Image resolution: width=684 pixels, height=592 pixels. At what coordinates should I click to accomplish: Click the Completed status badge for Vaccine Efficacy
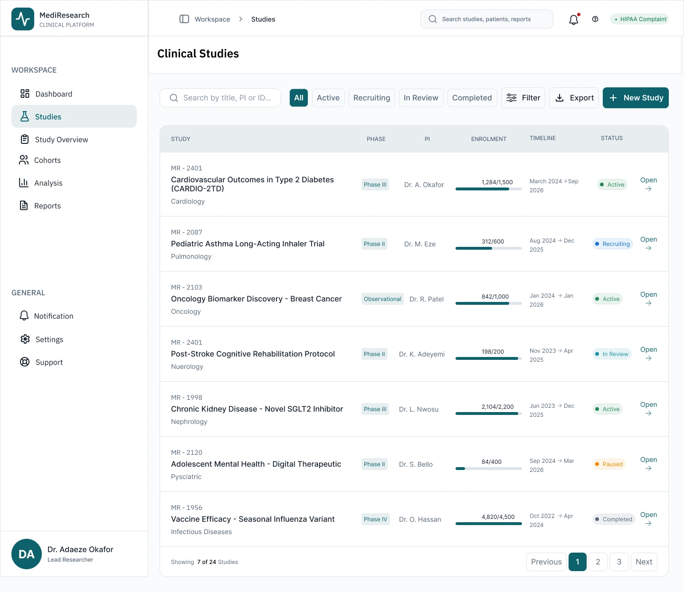tap(614, 519)
